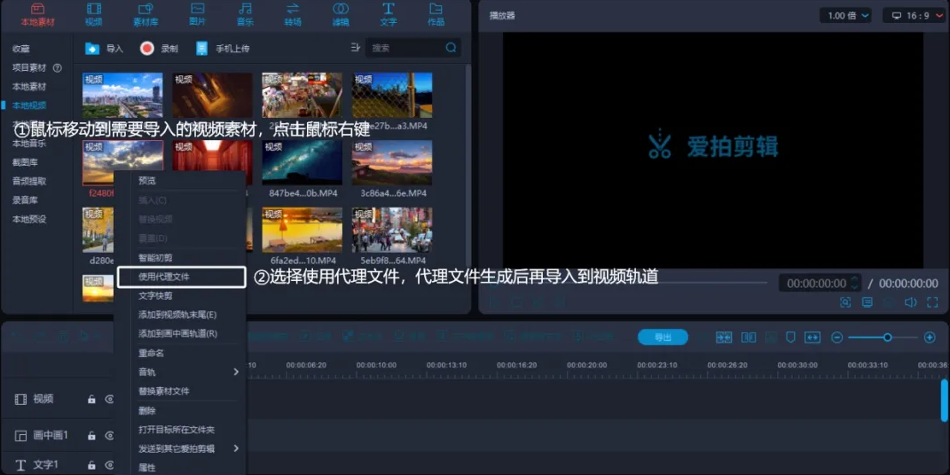950x475 pixels.
Task: Open the 作品 works tab
Action: [x=436, y=14]
